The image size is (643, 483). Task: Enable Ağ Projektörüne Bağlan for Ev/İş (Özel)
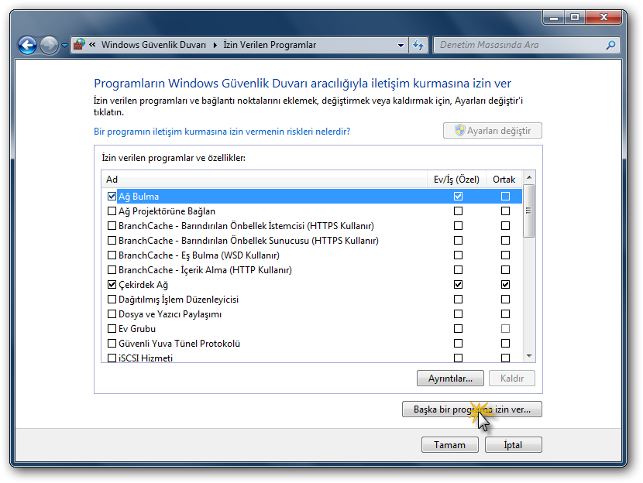(458, 211)
